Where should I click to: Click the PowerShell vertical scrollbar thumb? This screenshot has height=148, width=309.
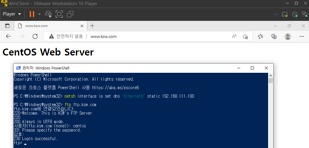tap(271, 80)
